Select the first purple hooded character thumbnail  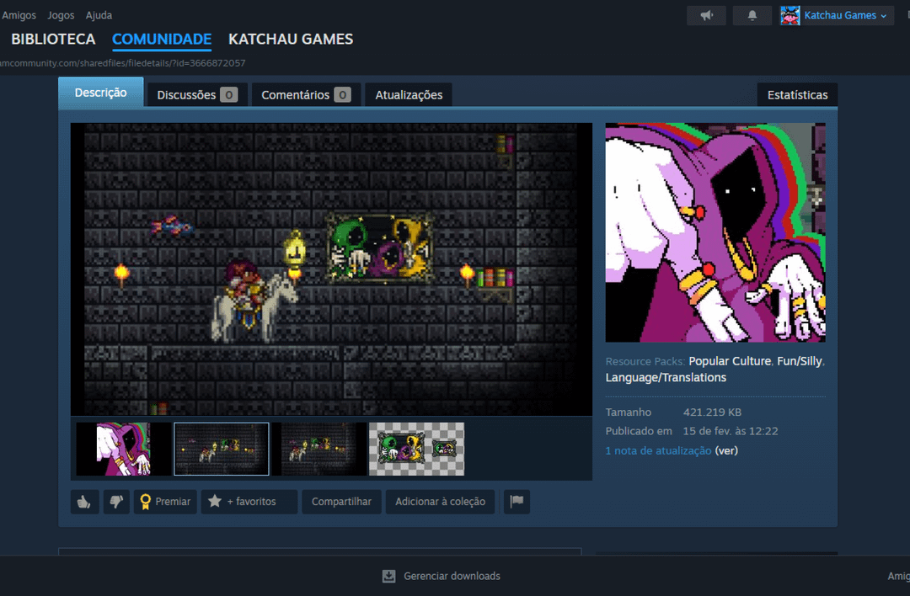(x=123, y=449)
